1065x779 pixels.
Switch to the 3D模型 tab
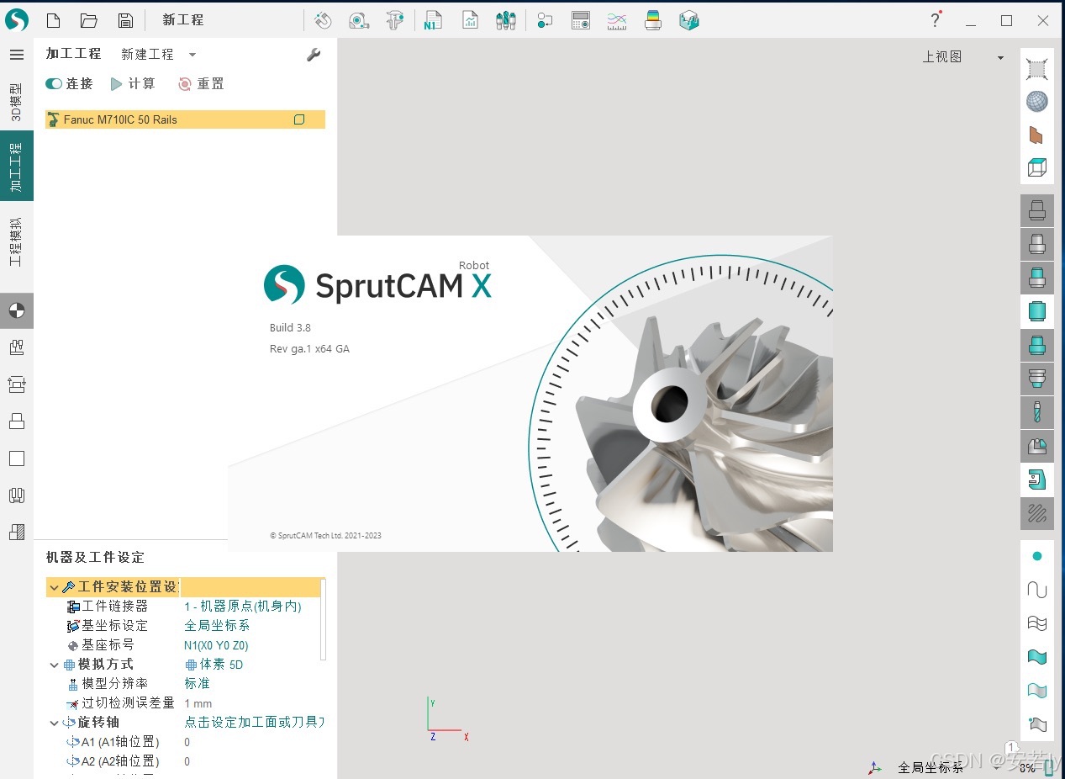click(16, 103)
